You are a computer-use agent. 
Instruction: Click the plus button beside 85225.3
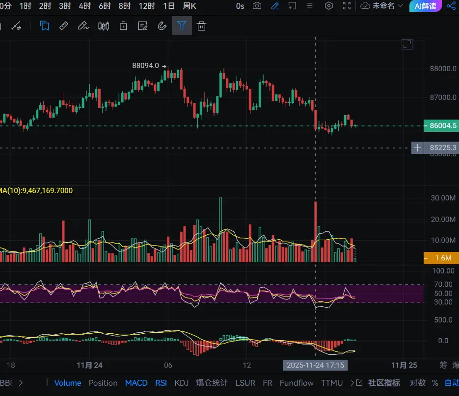point(417,148)
